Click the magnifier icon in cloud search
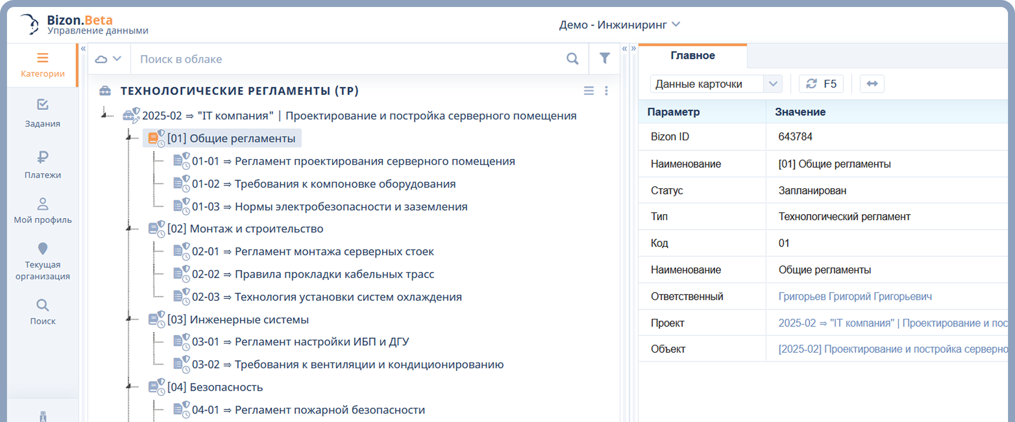 pos(572,59)
